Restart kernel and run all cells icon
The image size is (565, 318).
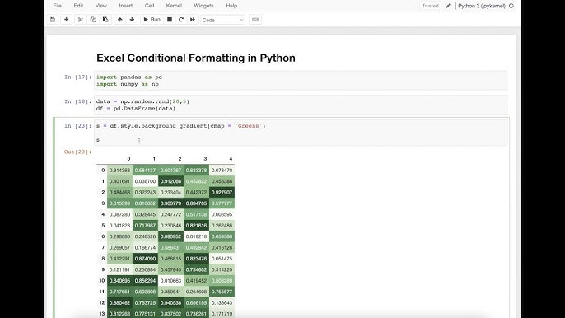pos(193,20)
